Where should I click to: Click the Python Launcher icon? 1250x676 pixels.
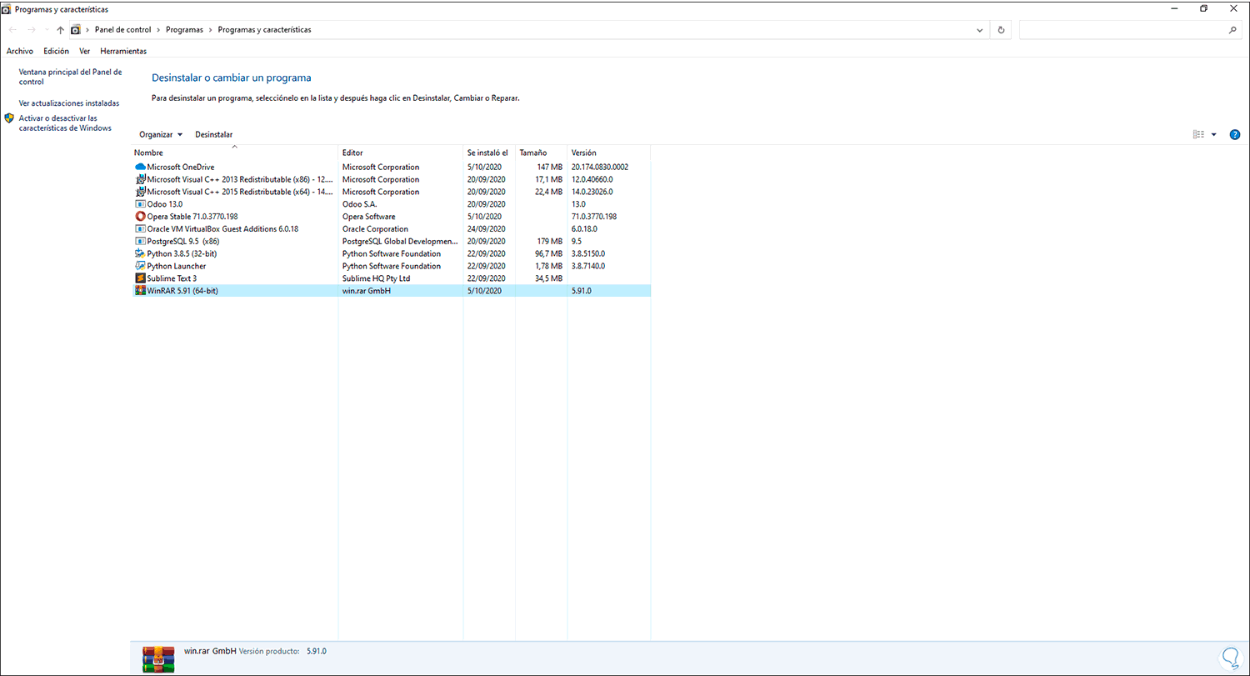(140, 266)
